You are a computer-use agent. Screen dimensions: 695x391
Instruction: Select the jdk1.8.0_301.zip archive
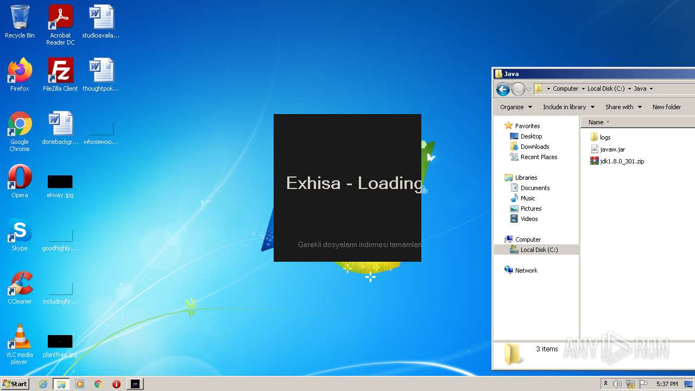coord(617,161)
